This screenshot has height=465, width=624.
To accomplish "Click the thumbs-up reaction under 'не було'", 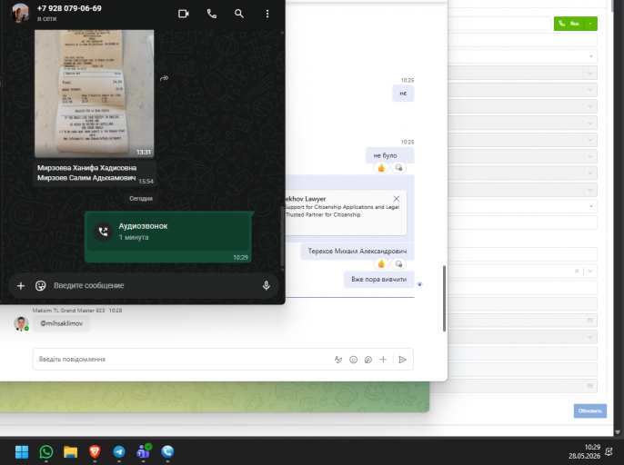I will (x=381, y=168).
